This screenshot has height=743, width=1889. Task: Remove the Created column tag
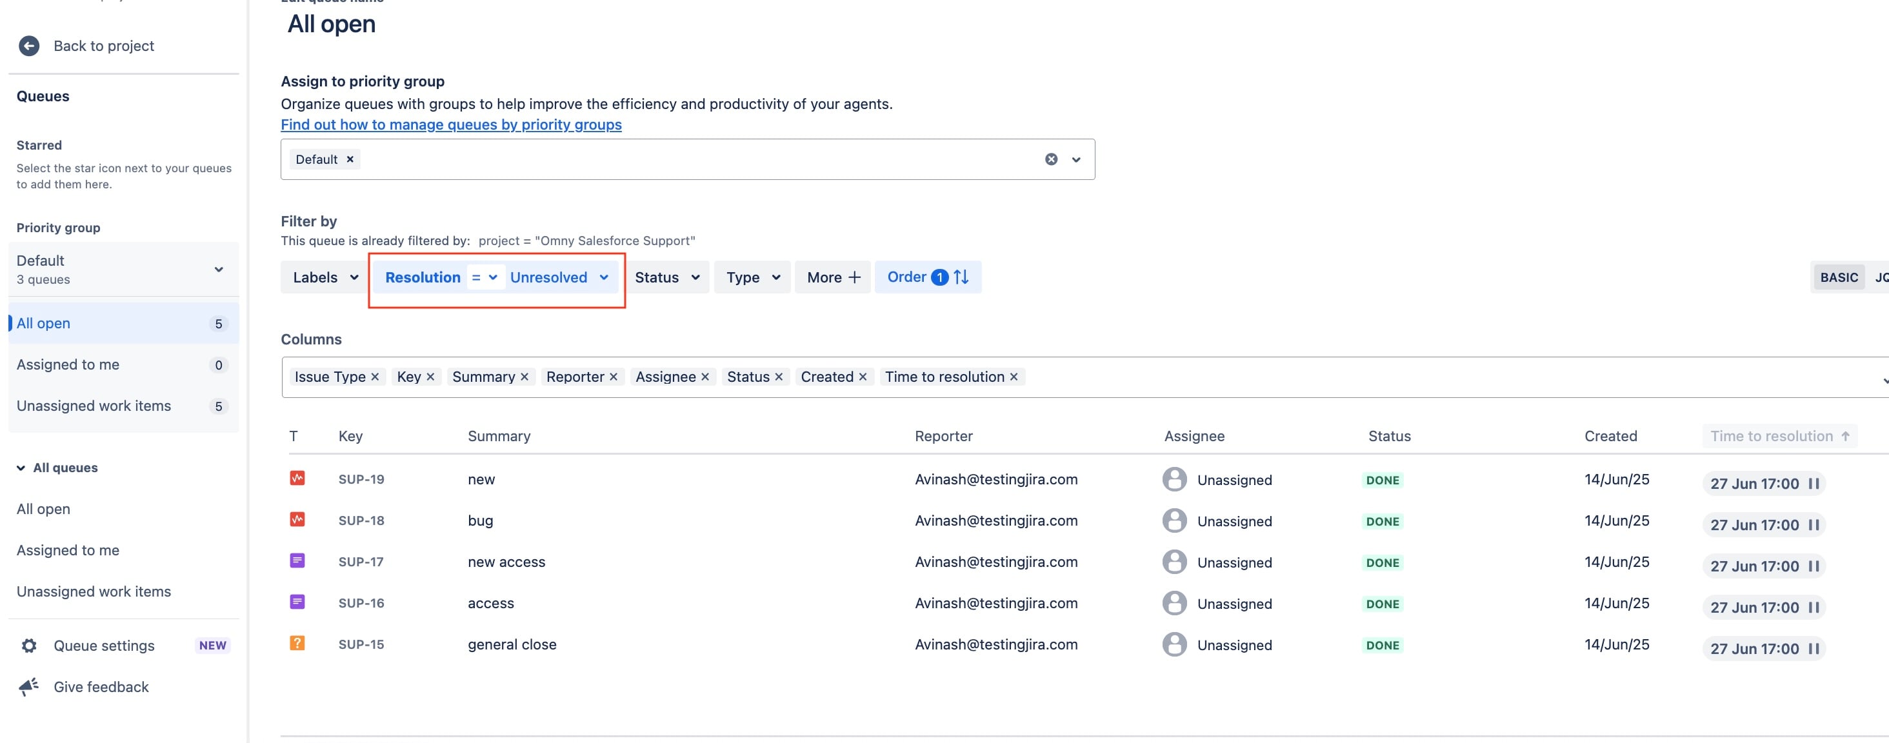(863, 377)
